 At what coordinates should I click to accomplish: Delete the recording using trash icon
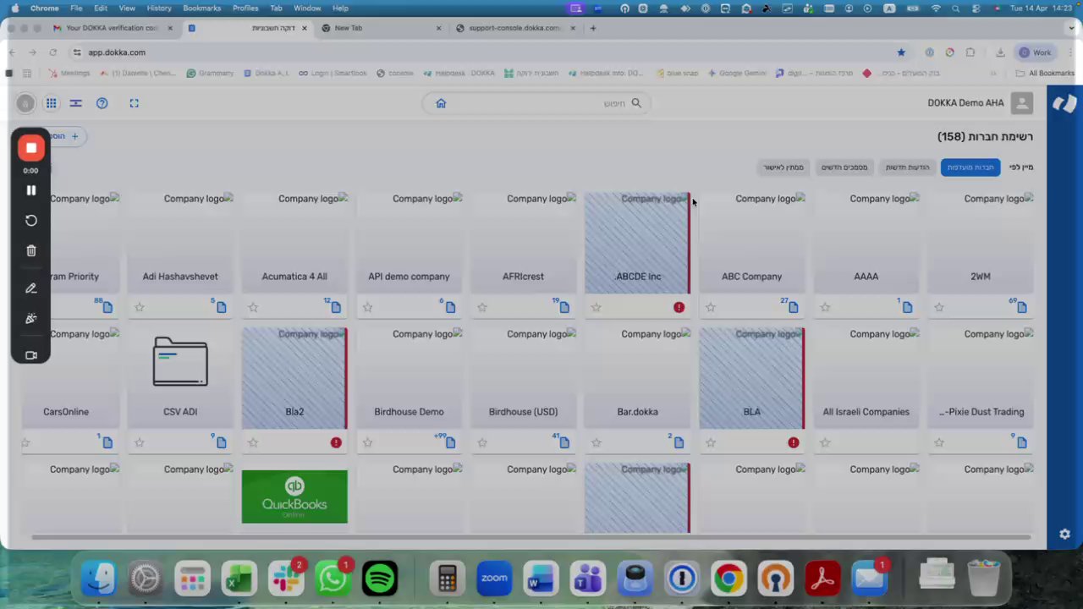31,251
